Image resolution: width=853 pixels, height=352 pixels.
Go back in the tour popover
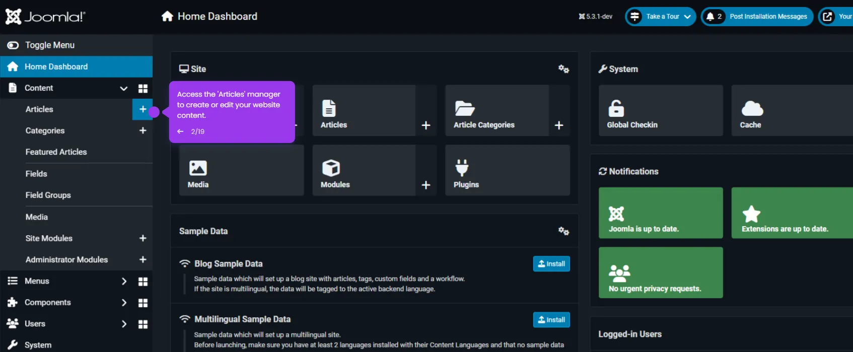(x=180, y=131)
